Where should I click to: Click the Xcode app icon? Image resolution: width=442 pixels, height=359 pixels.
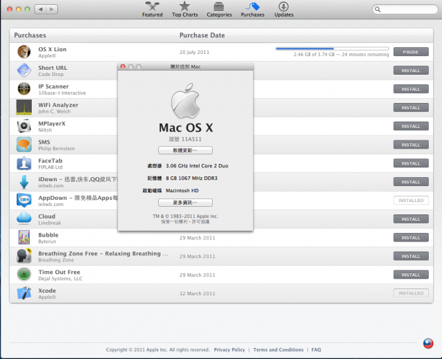(24, 293)
